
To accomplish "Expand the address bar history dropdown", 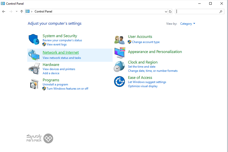I will (166, 12).
